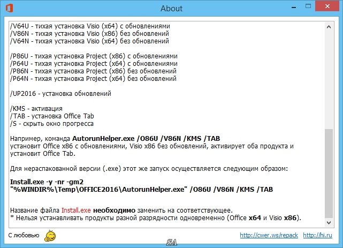Click the /TAB Office Tab line
The height and width of the screenshot is (248, 343).
pyautogui.click(x=52, y=116)
